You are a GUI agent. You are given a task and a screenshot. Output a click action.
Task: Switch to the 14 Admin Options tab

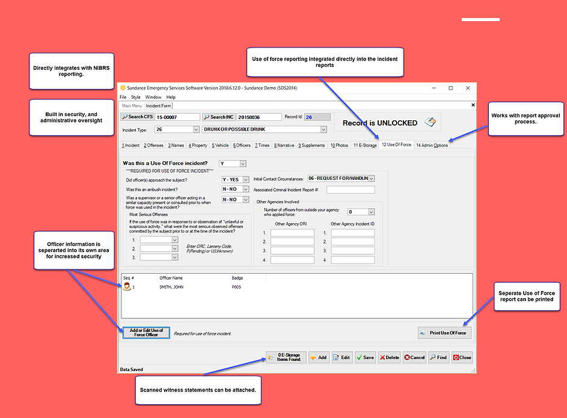pos(432,146)
